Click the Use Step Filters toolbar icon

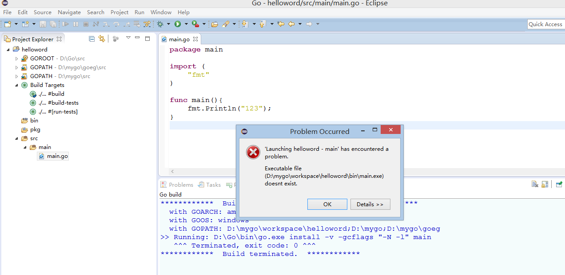pyautogui.click(x=147, y=24)
